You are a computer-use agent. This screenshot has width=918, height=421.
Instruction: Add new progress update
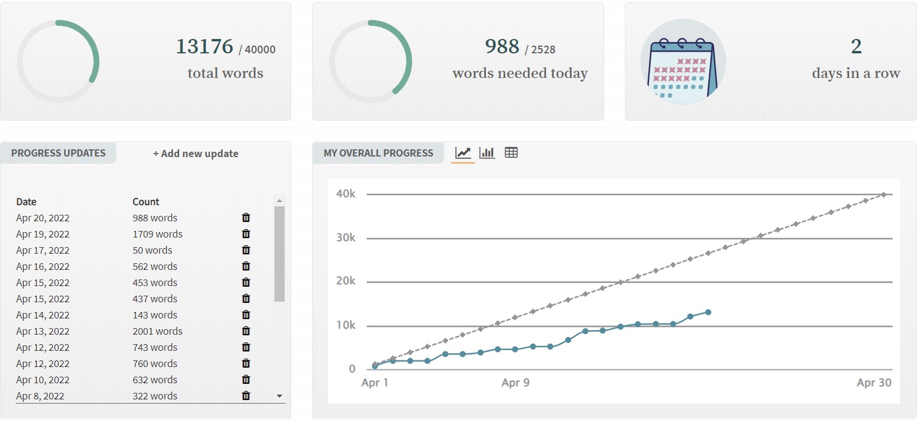point(195,154)
